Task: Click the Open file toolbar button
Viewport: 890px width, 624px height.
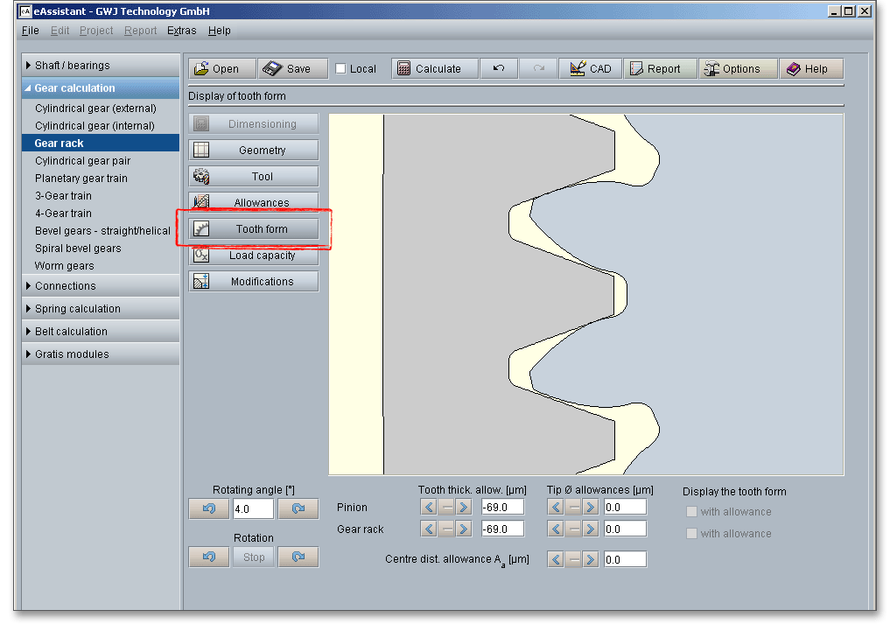Action: 222,69
